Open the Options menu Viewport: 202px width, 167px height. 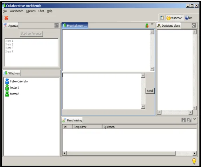[x=31, y=11]
